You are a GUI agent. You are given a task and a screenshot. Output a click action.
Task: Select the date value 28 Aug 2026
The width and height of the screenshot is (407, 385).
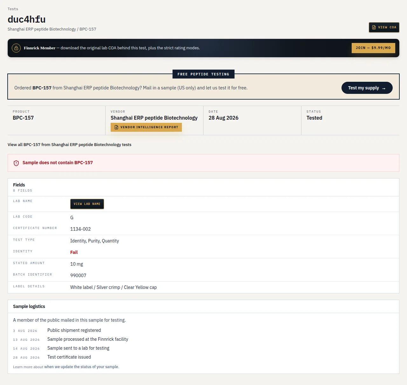(224, 118)
